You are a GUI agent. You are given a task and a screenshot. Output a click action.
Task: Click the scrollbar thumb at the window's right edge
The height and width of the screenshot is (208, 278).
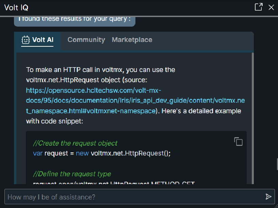coord(276,163)
